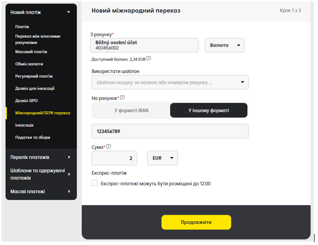Click help icon beside Сума label

(x=109, y=146)
